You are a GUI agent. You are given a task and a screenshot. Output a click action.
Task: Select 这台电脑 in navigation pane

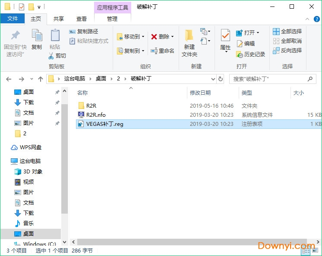point(25,161)
